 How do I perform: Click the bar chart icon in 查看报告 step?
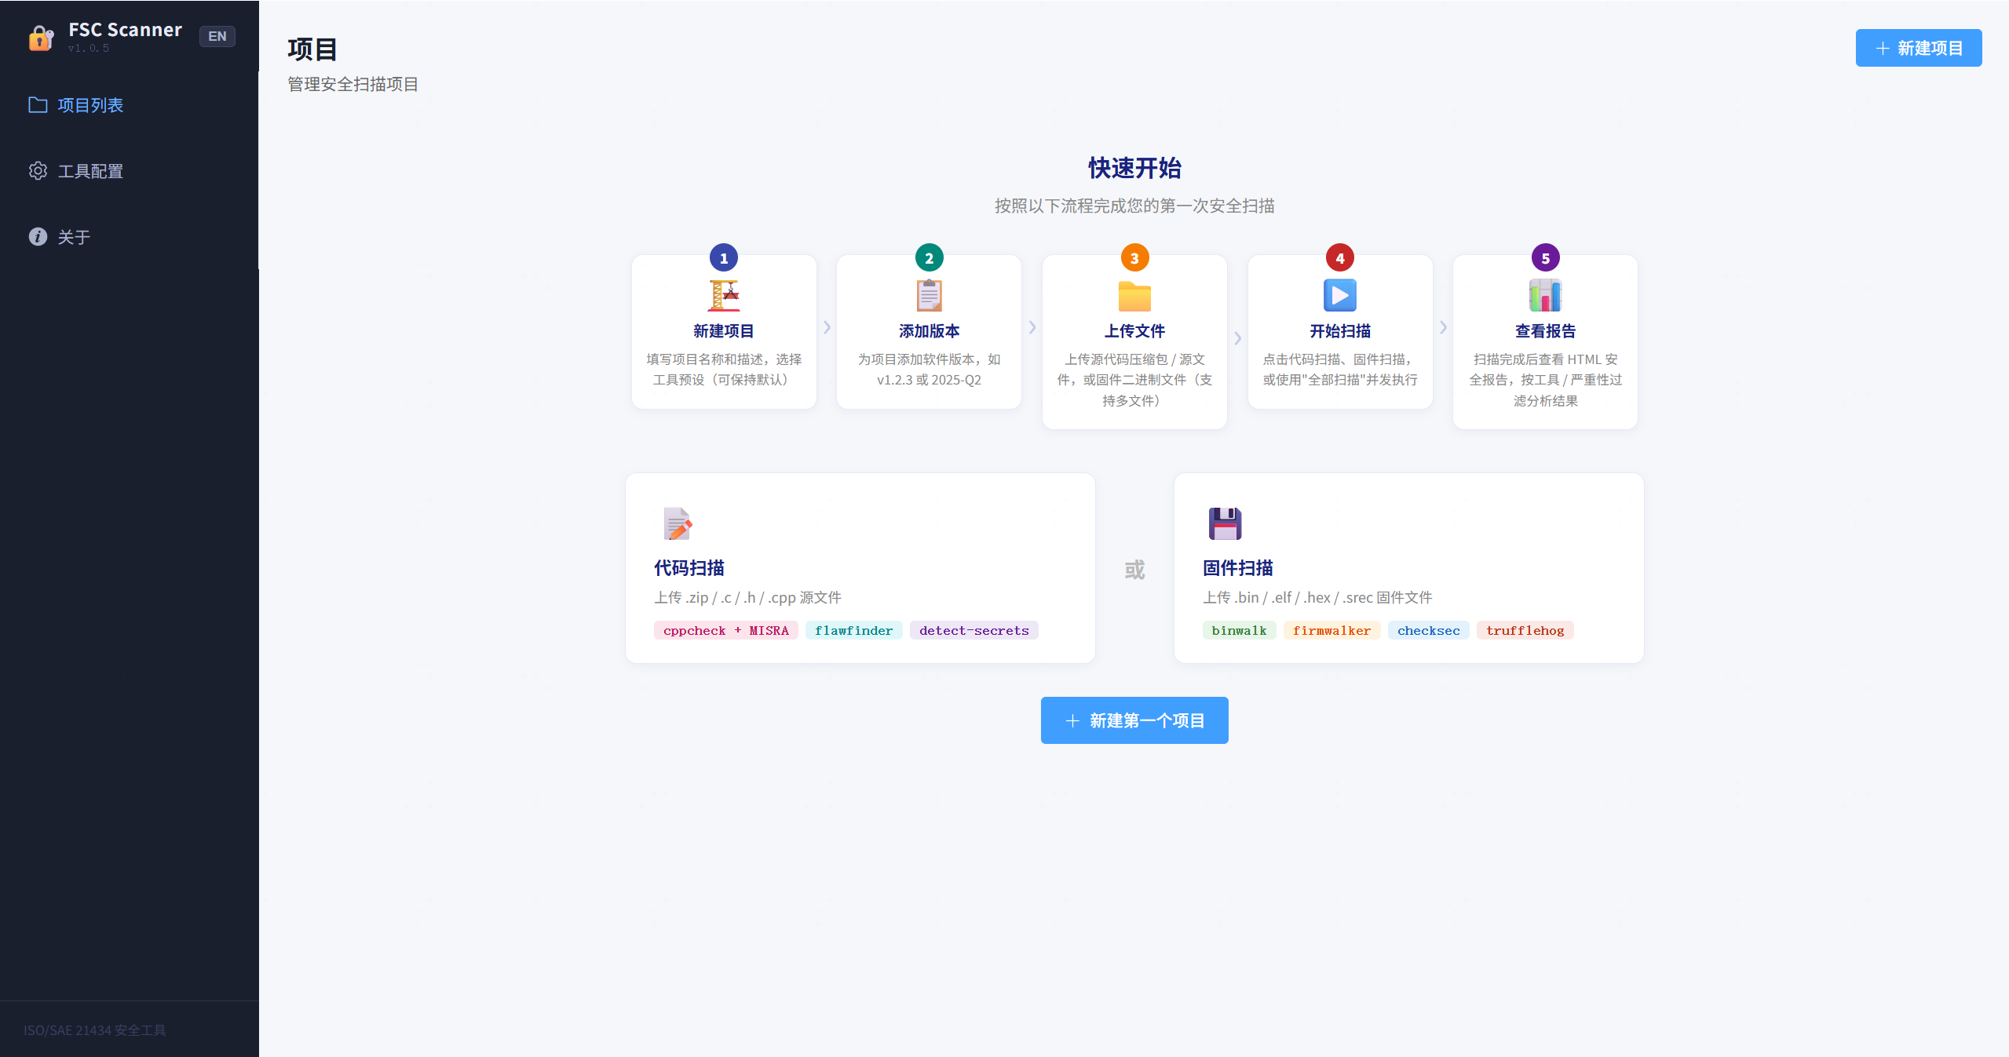[1545, 295]
